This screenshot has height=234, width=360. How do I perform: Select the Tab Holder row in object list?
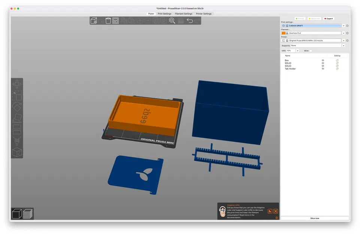point(315,69)
